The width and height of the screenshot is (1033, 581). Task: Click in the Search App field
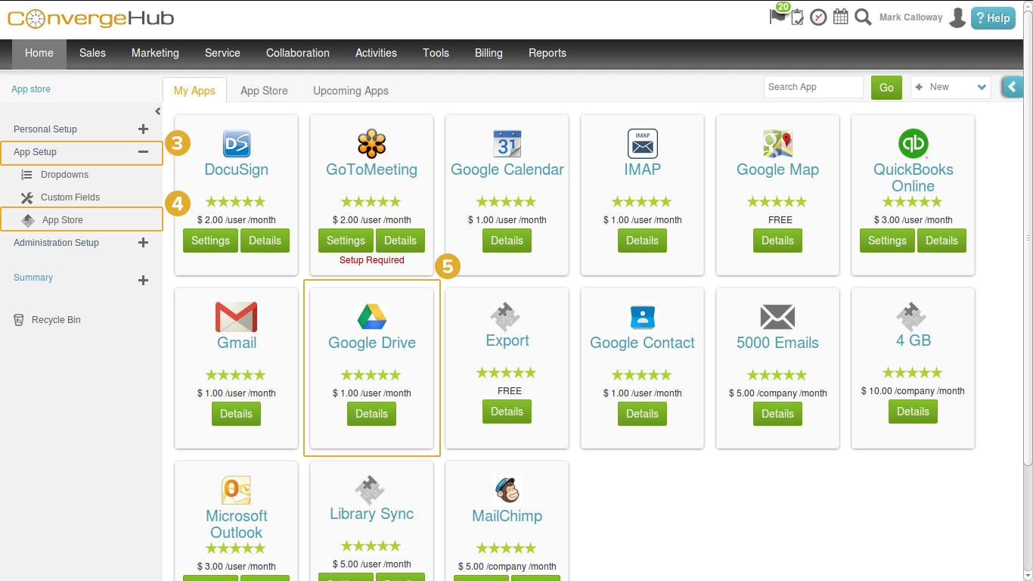click(813, 87)
